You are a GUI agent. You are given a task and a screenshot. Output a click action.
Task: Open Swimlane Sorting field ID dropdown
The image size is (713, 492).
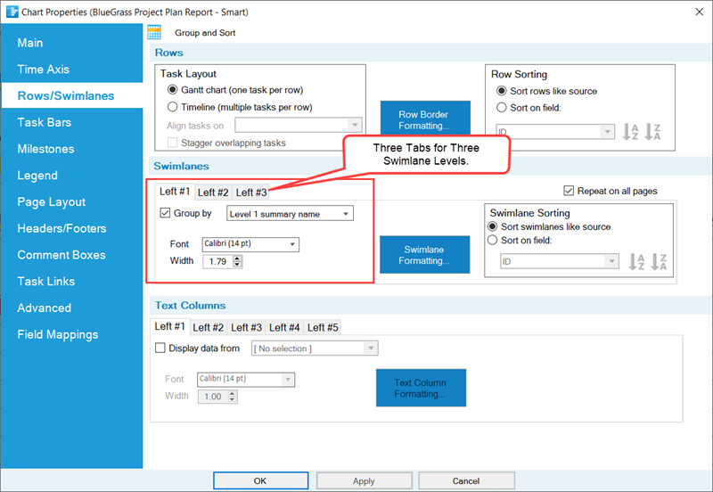coord(560,261)
